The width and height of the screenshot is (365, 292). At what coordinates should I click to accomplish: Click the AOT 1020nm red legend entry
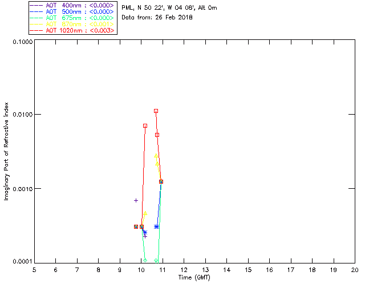pos(72,30)
